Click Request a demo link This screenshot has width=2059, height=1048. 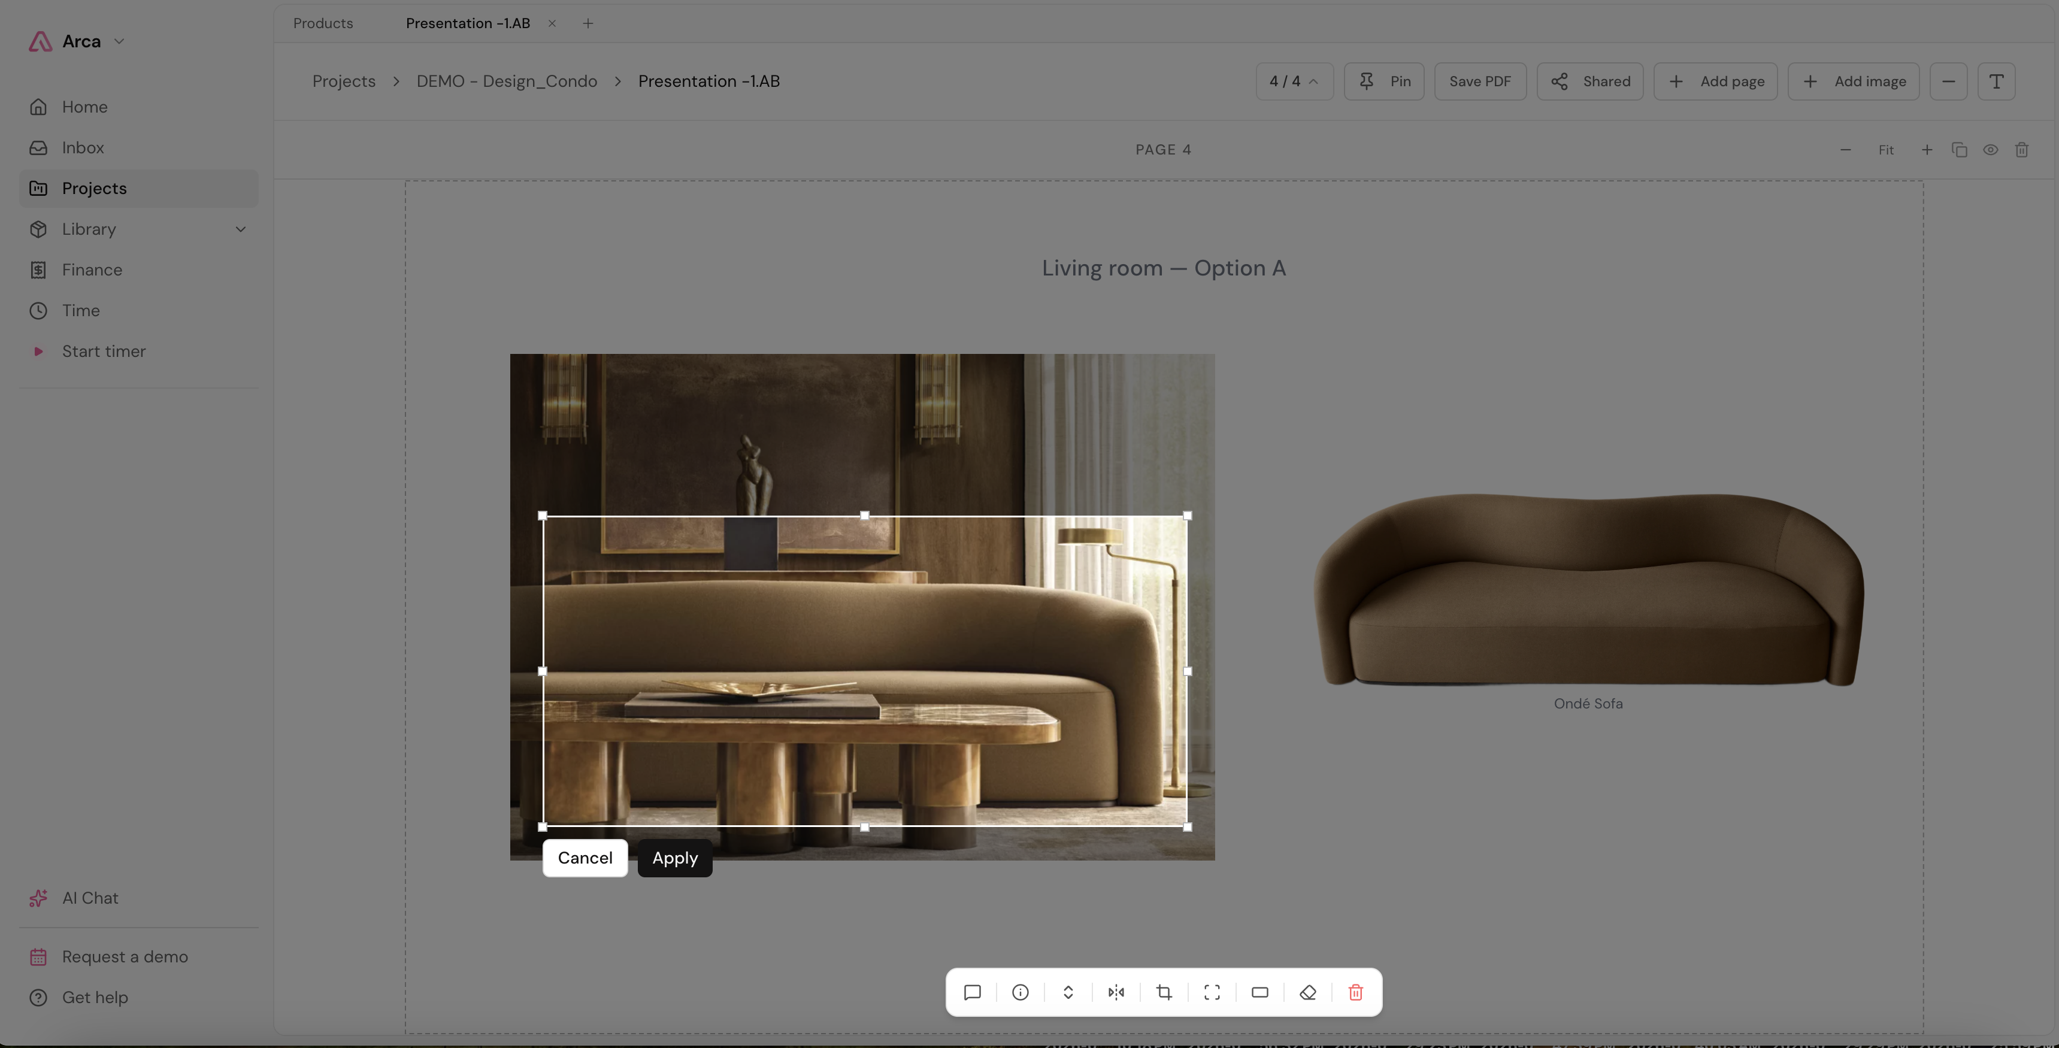(x=138, y=956)
